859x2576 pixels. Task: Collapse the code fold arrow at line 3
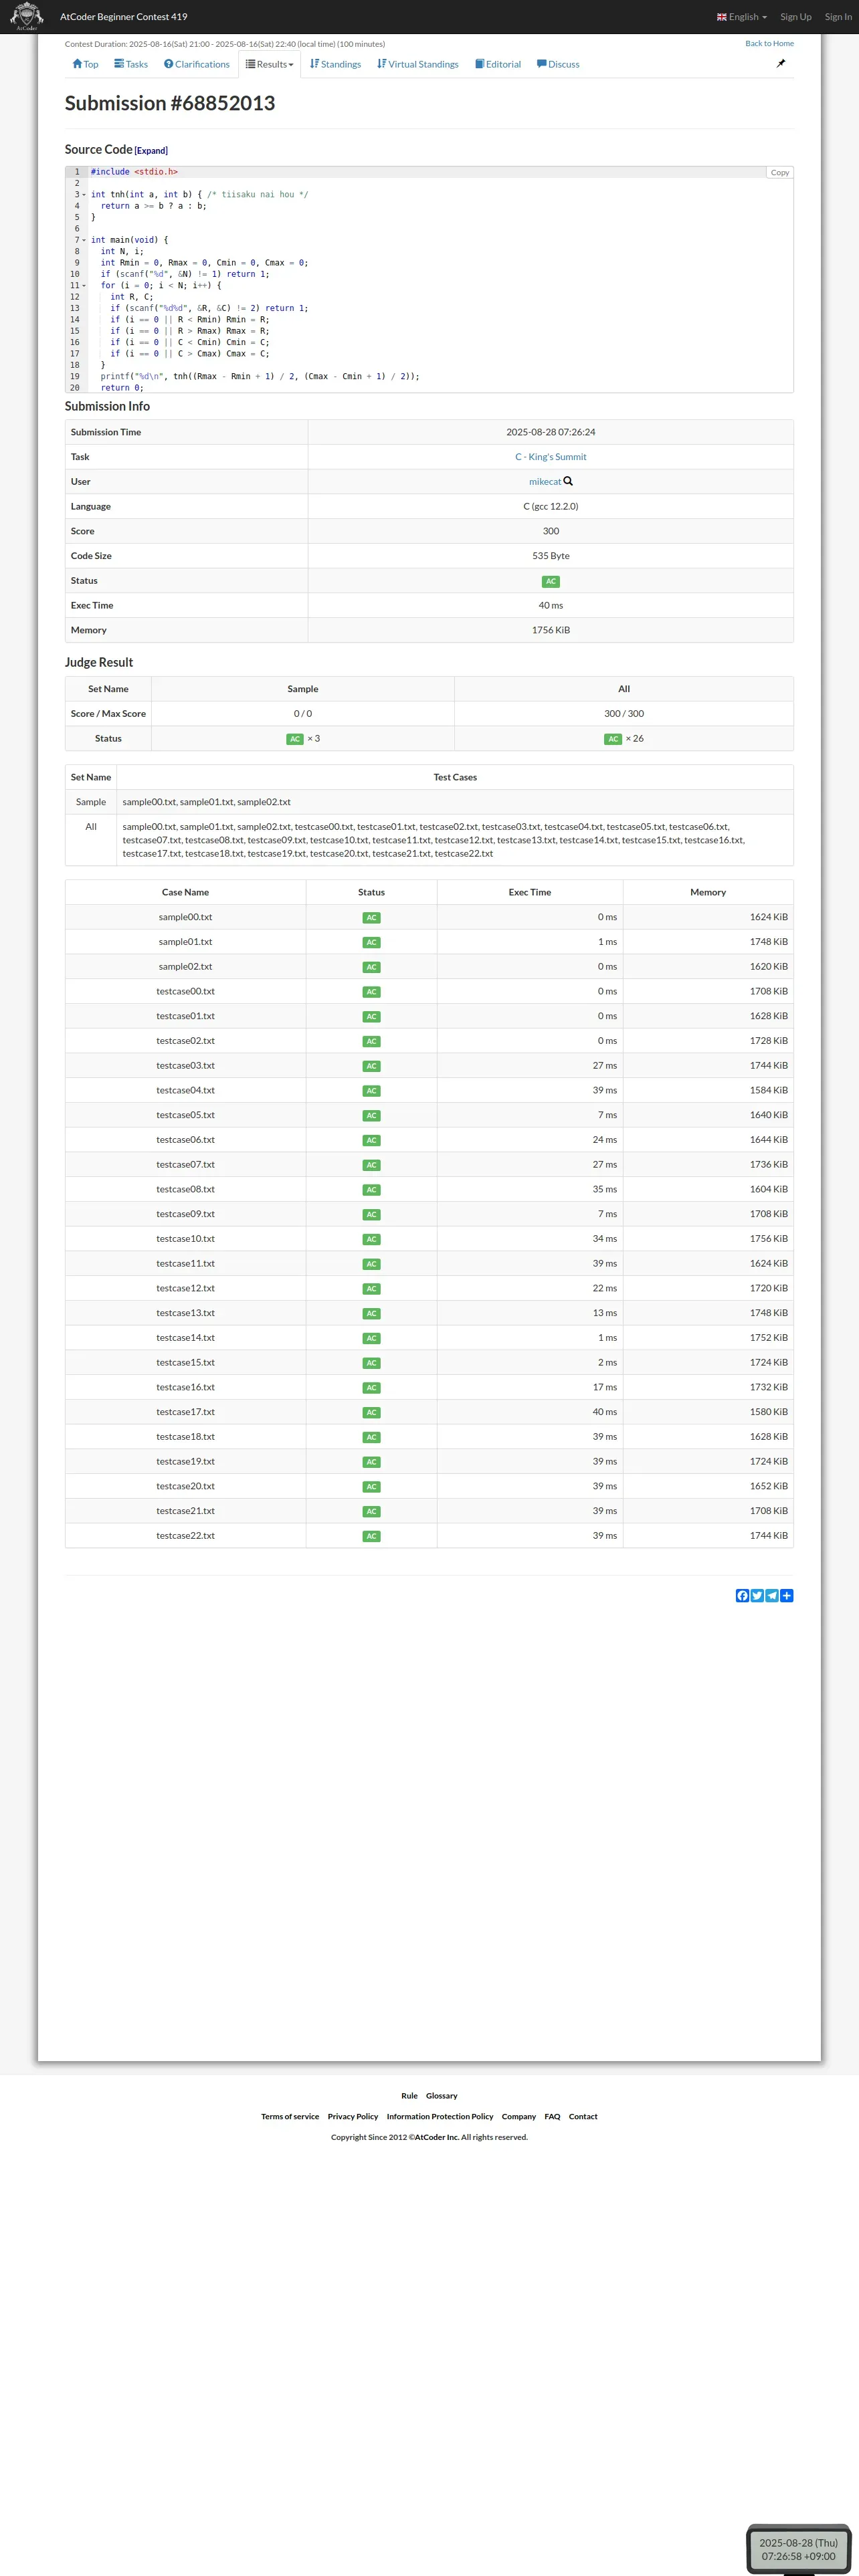[84, 195]
